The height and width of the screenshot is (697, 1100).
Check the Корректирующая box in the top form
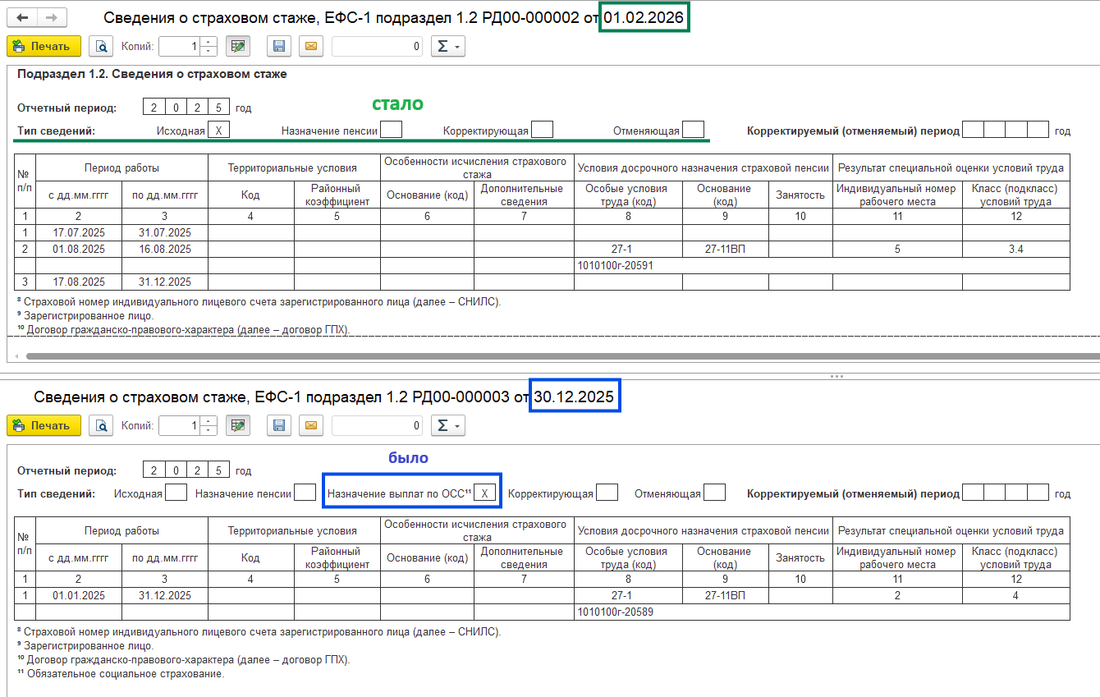(x=542, y=130)
